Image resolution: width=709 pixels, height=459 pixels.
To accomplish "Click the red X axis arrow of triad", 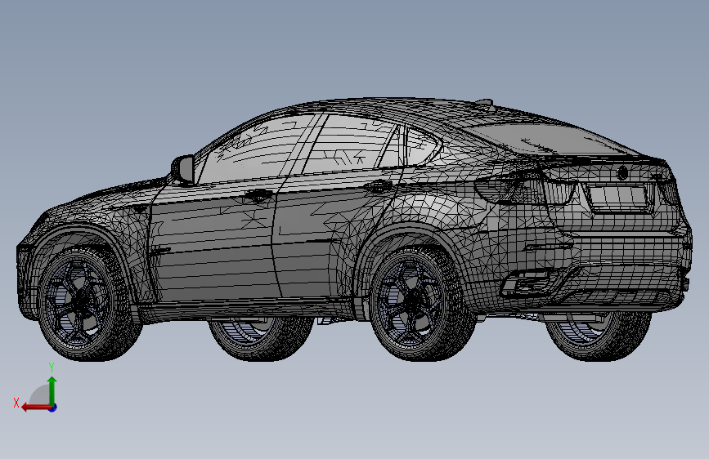I will [x=35, y=408].
